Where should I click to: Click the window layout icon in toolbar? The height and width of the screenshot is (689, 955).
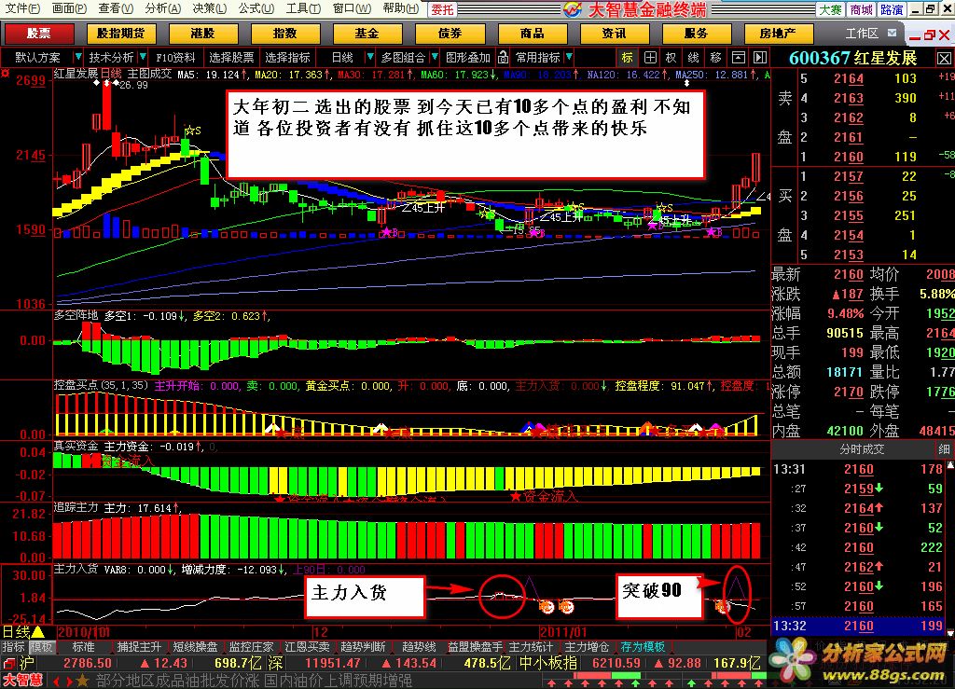coord(739,57)
